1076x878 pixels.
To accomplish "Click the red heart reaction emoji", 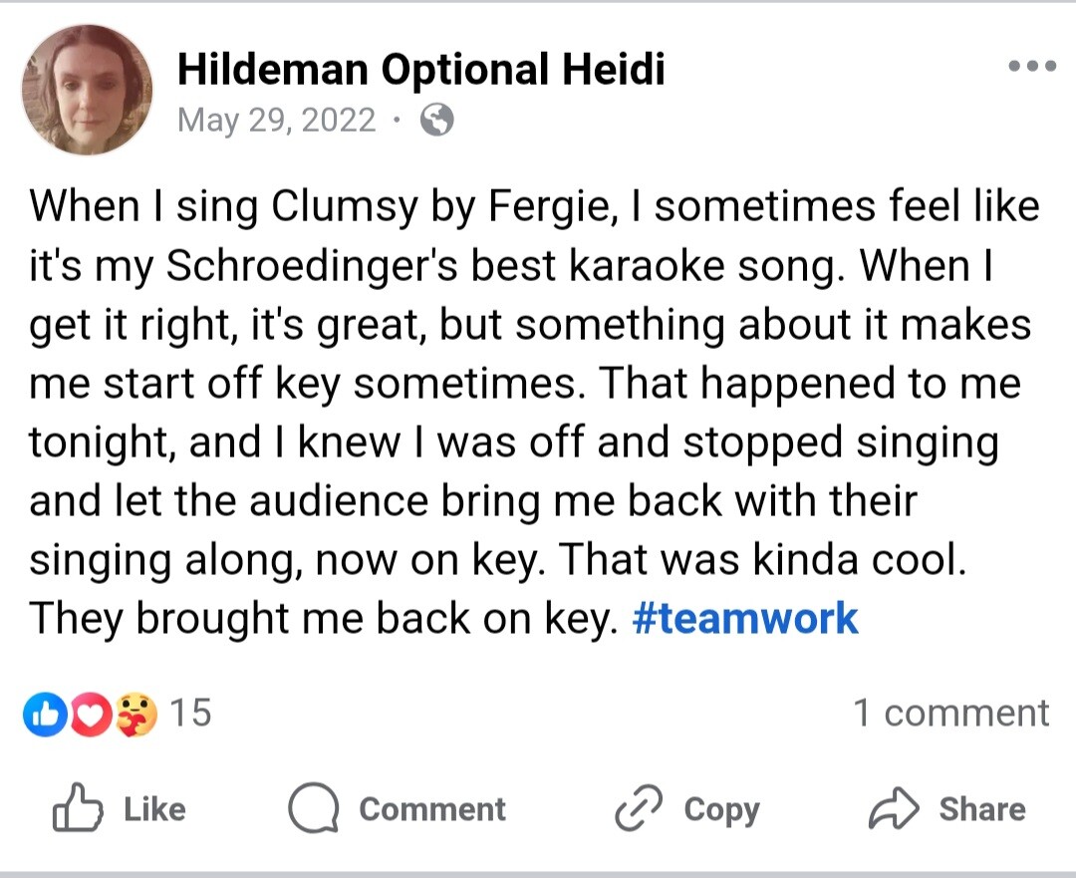I will pos(90,715).
